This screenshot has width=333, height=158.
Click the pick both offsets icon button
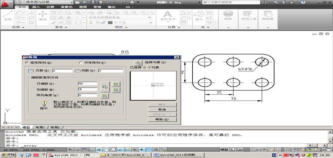(105, 86)
